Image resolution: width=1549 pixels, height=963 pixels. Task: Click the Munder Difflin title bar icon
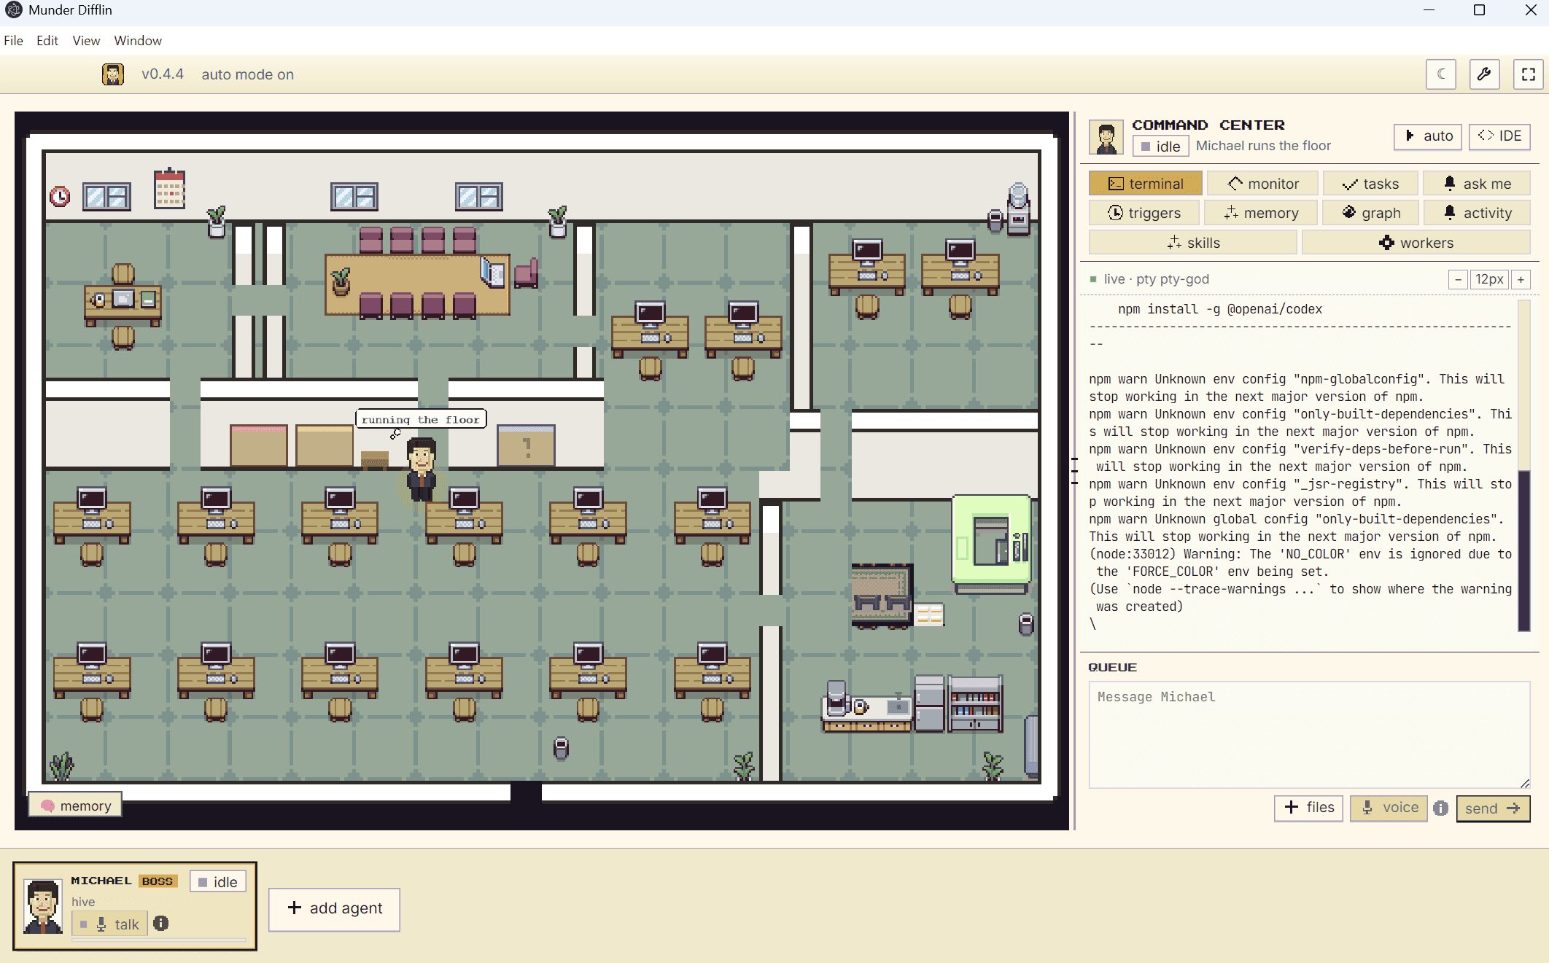click(x=13, y=10)
